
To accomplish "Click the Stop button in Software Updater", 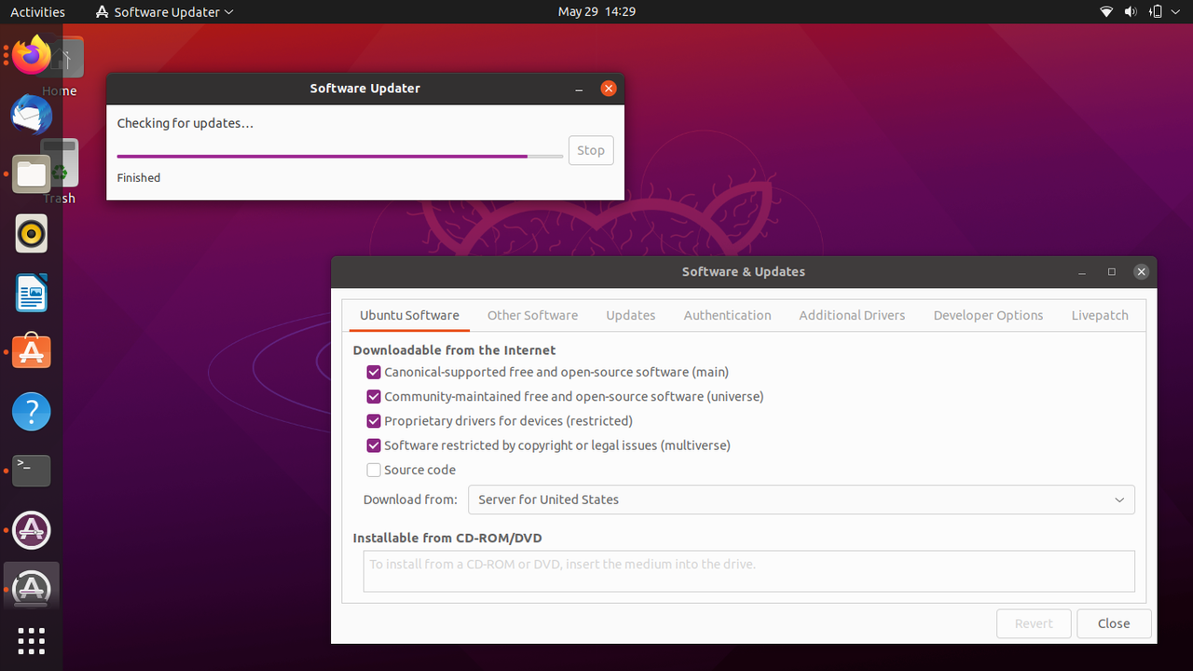I will pos(591,150).
